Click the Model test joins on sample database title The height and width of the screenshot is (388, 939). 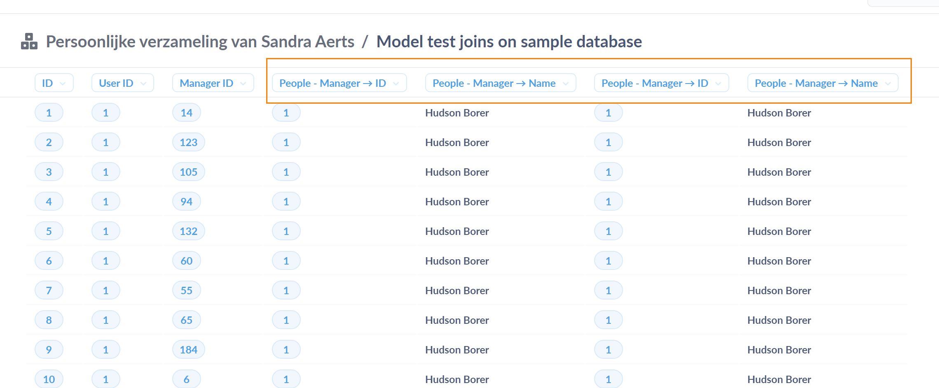(x=509, y=42)
